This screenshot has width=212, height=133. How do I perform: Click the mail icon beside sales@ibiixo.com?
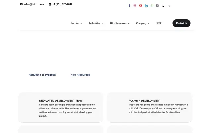point(21,4)
